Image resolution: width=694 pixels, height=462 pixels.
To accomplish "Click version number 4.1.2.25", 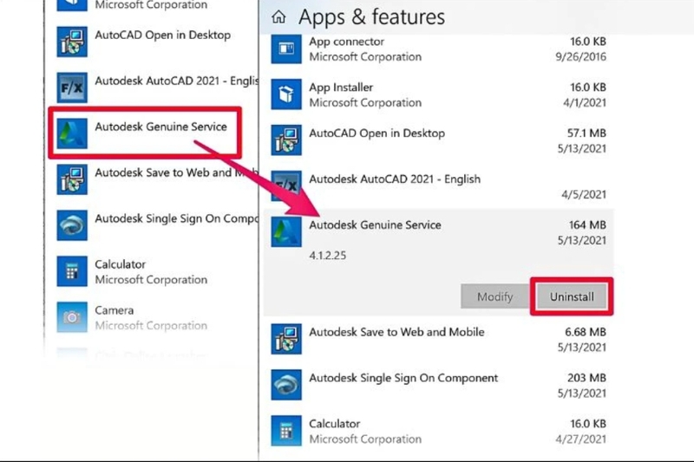I will coord(328,256).
